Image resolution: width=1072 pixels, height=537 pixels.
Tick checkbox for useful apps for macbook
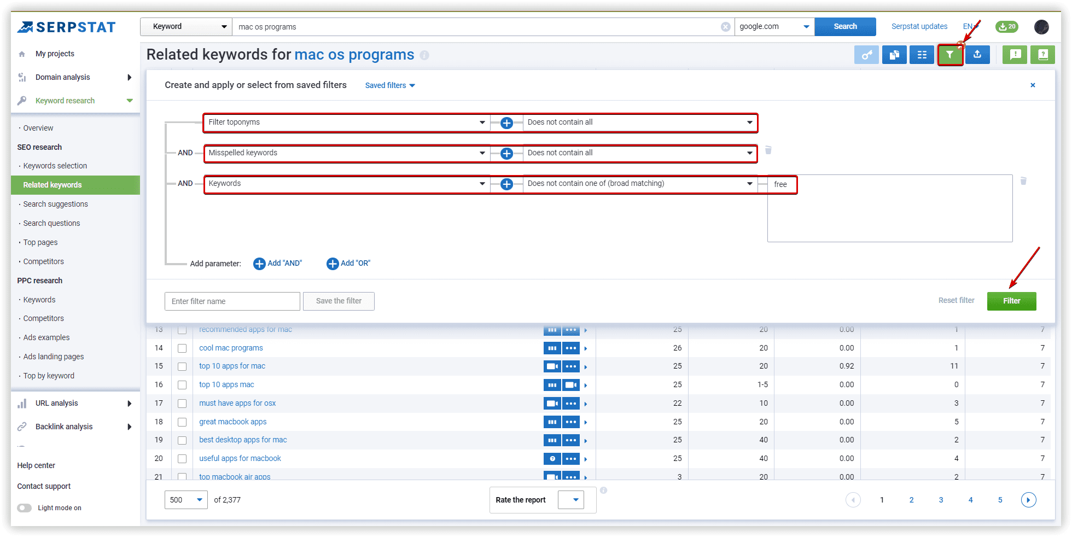pyautogui.click(x=182, y=459)
